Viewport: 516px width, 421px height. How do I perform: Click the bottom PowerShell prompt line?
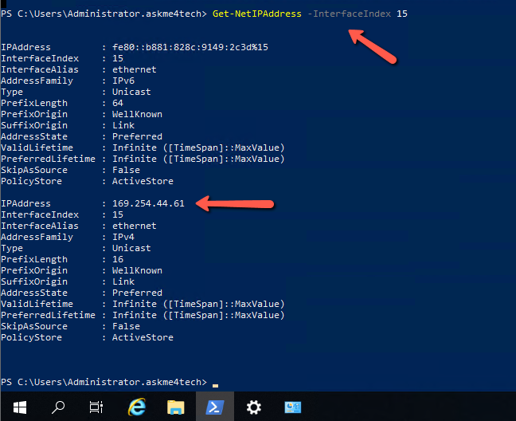(110, 382)
